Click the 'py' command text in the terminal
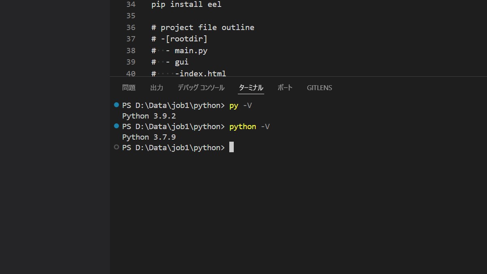 (x=234, y=106)
